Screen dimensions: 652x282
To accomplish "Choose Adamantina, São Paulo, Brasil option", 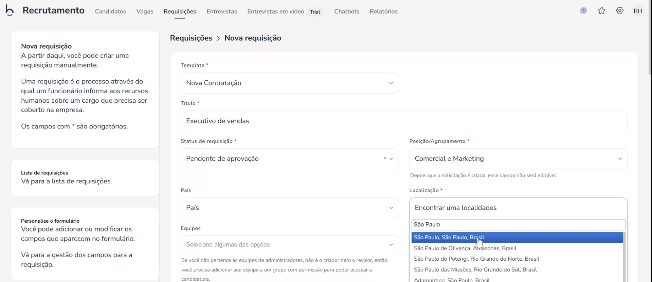I will click(x=517, y=279).
